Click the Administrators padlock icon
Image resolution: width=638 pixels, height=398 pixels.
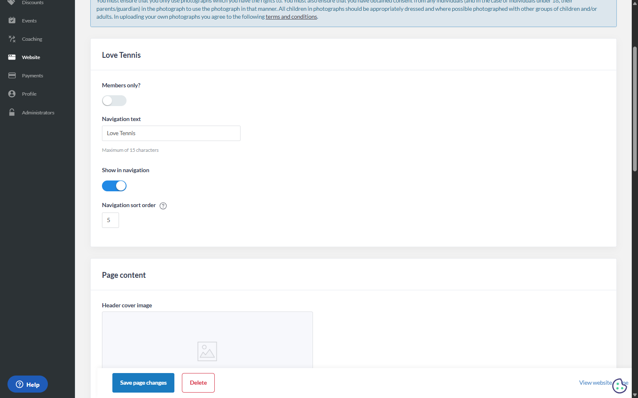(x=12, y=112)
